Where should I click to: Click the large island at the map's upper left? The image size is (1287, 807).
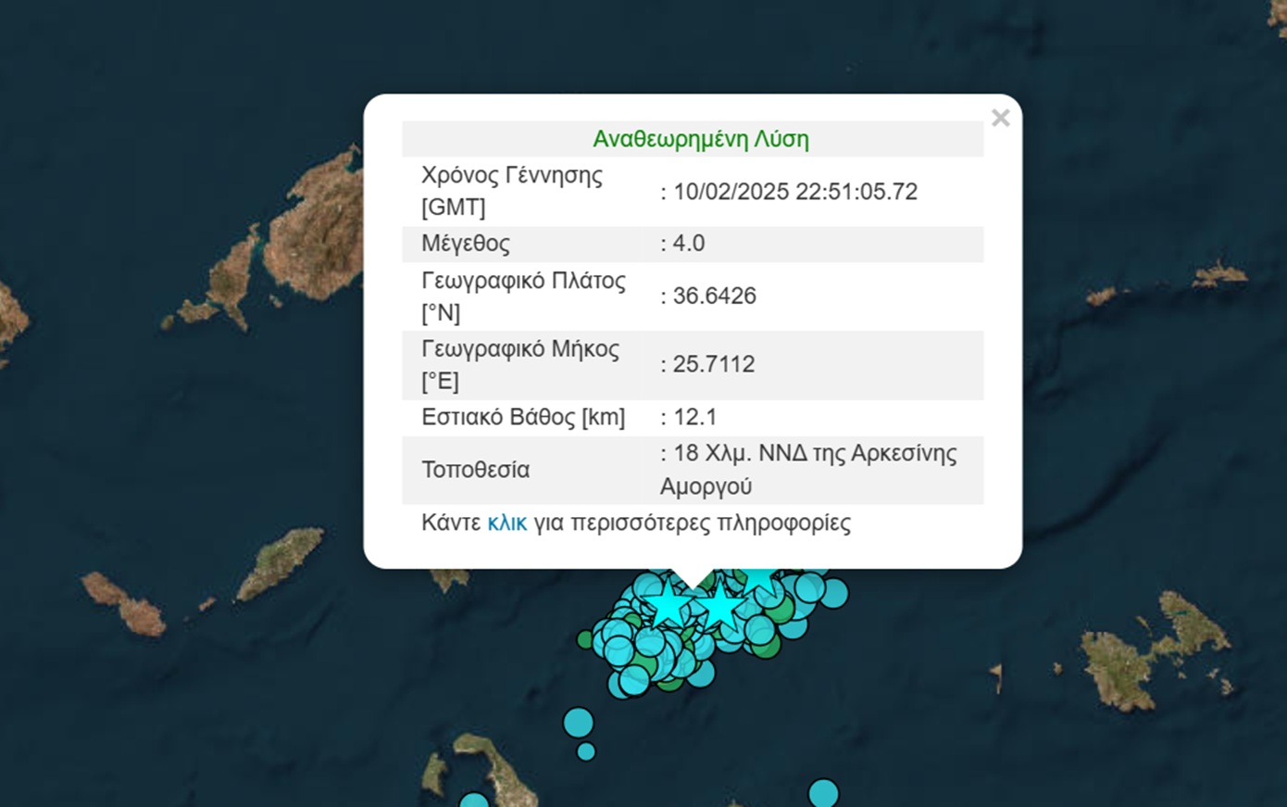[319, 232]
